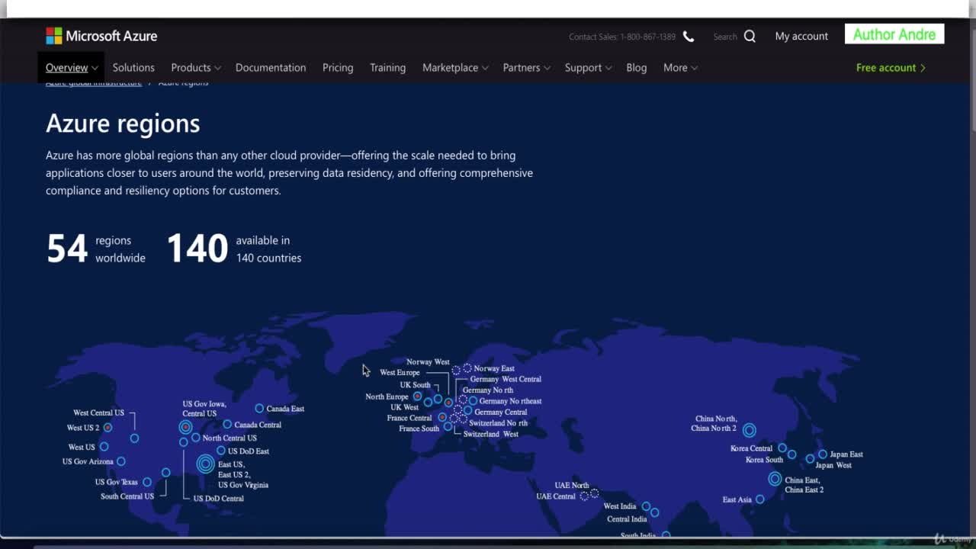Open the Blog page
This screenshot has width=976, height=549.
637,68
